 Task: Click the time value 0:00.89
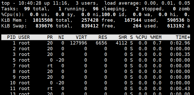coord(180,77)
